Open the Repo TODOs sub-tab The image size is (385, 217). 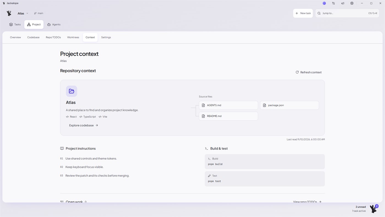pyautogui.click(x=53, y=37)
